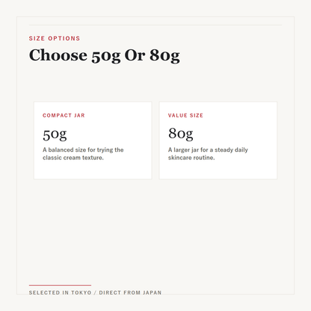Click the 'COMPACT JAR' card label

64,115
